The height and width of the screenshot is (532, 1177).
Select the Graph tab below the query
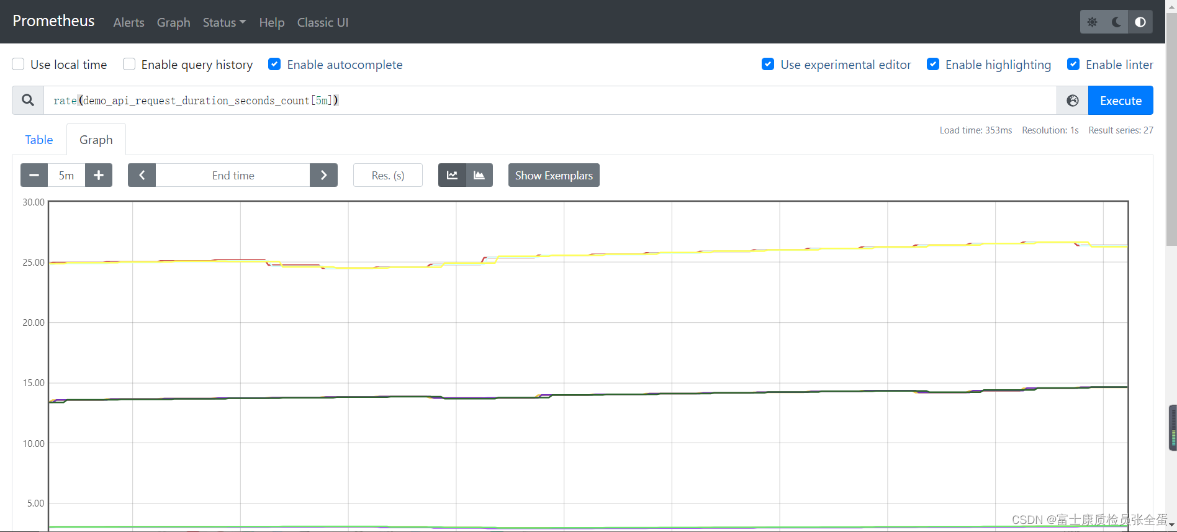point(96,140)
